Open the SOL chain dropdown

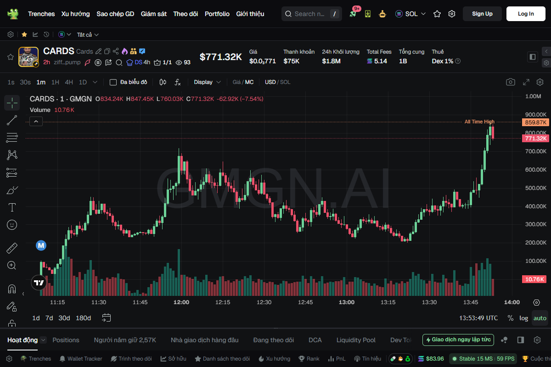pyautogui.click(x=410, y=14)
